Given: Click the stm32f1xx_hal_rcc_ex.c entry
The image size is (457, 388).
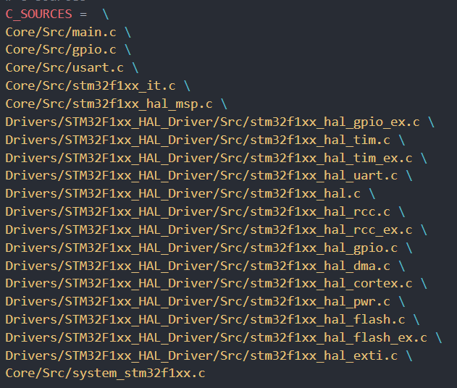Looking at the screenshot, I should pos(209,229).
